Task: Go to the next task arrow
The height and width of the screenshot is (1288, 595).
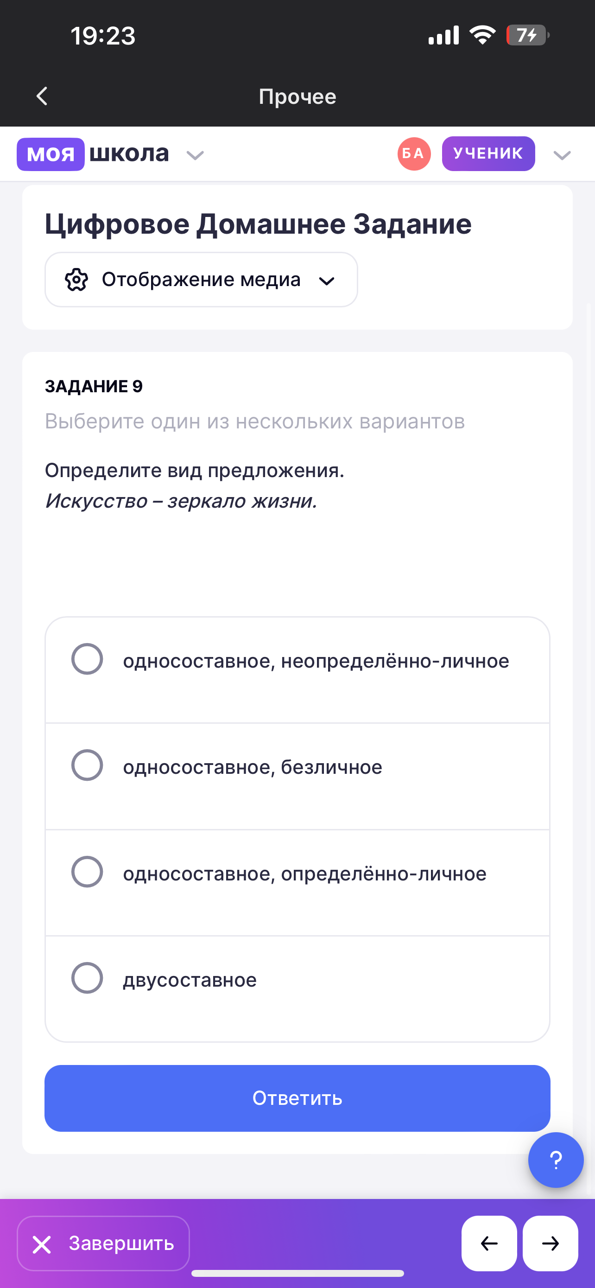Action: click(550, 1243)
